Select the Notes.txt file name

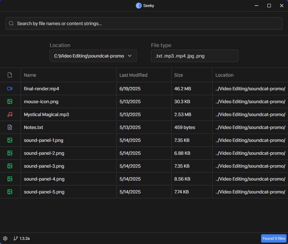[x=34, y=127]
